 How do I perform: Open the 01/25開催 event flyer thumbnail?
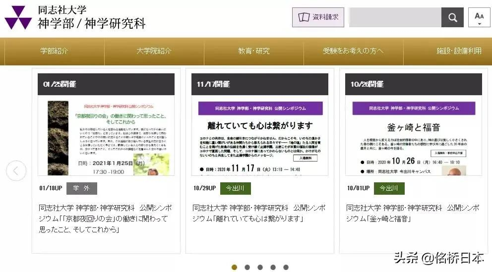click(106, 136)
